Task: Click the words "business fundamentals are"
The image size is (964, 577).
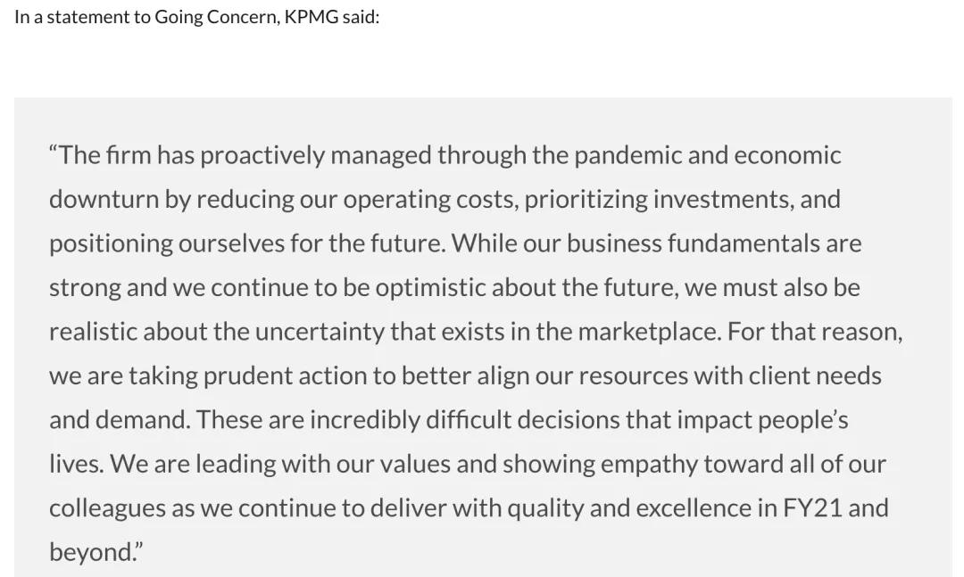Action: [714, 244]
